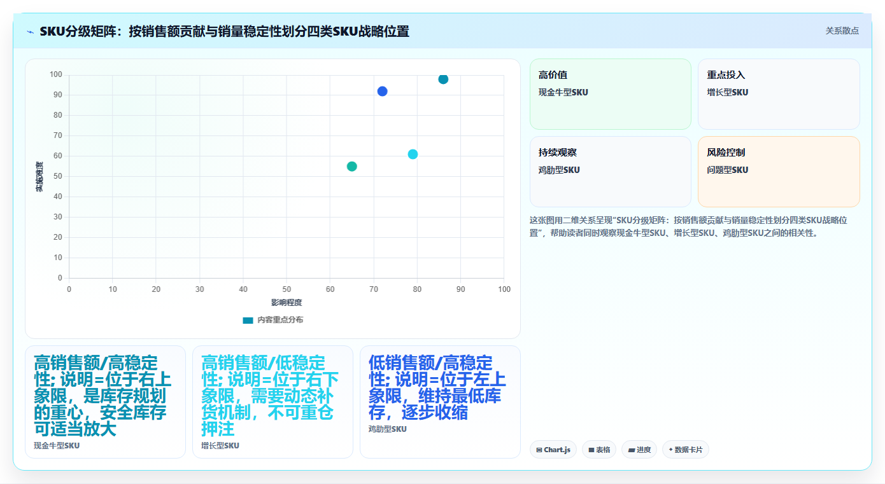885x484 pixels.
Task: Open the 高价值 现金牛型SKU quadrant card
Action: tap(610, 94)
